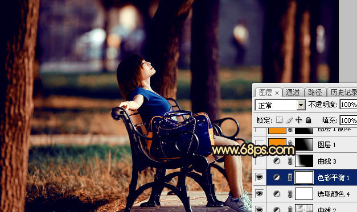Toggle lock transparent pixels icon
The image size is (357, 212).
coord(279,120)
